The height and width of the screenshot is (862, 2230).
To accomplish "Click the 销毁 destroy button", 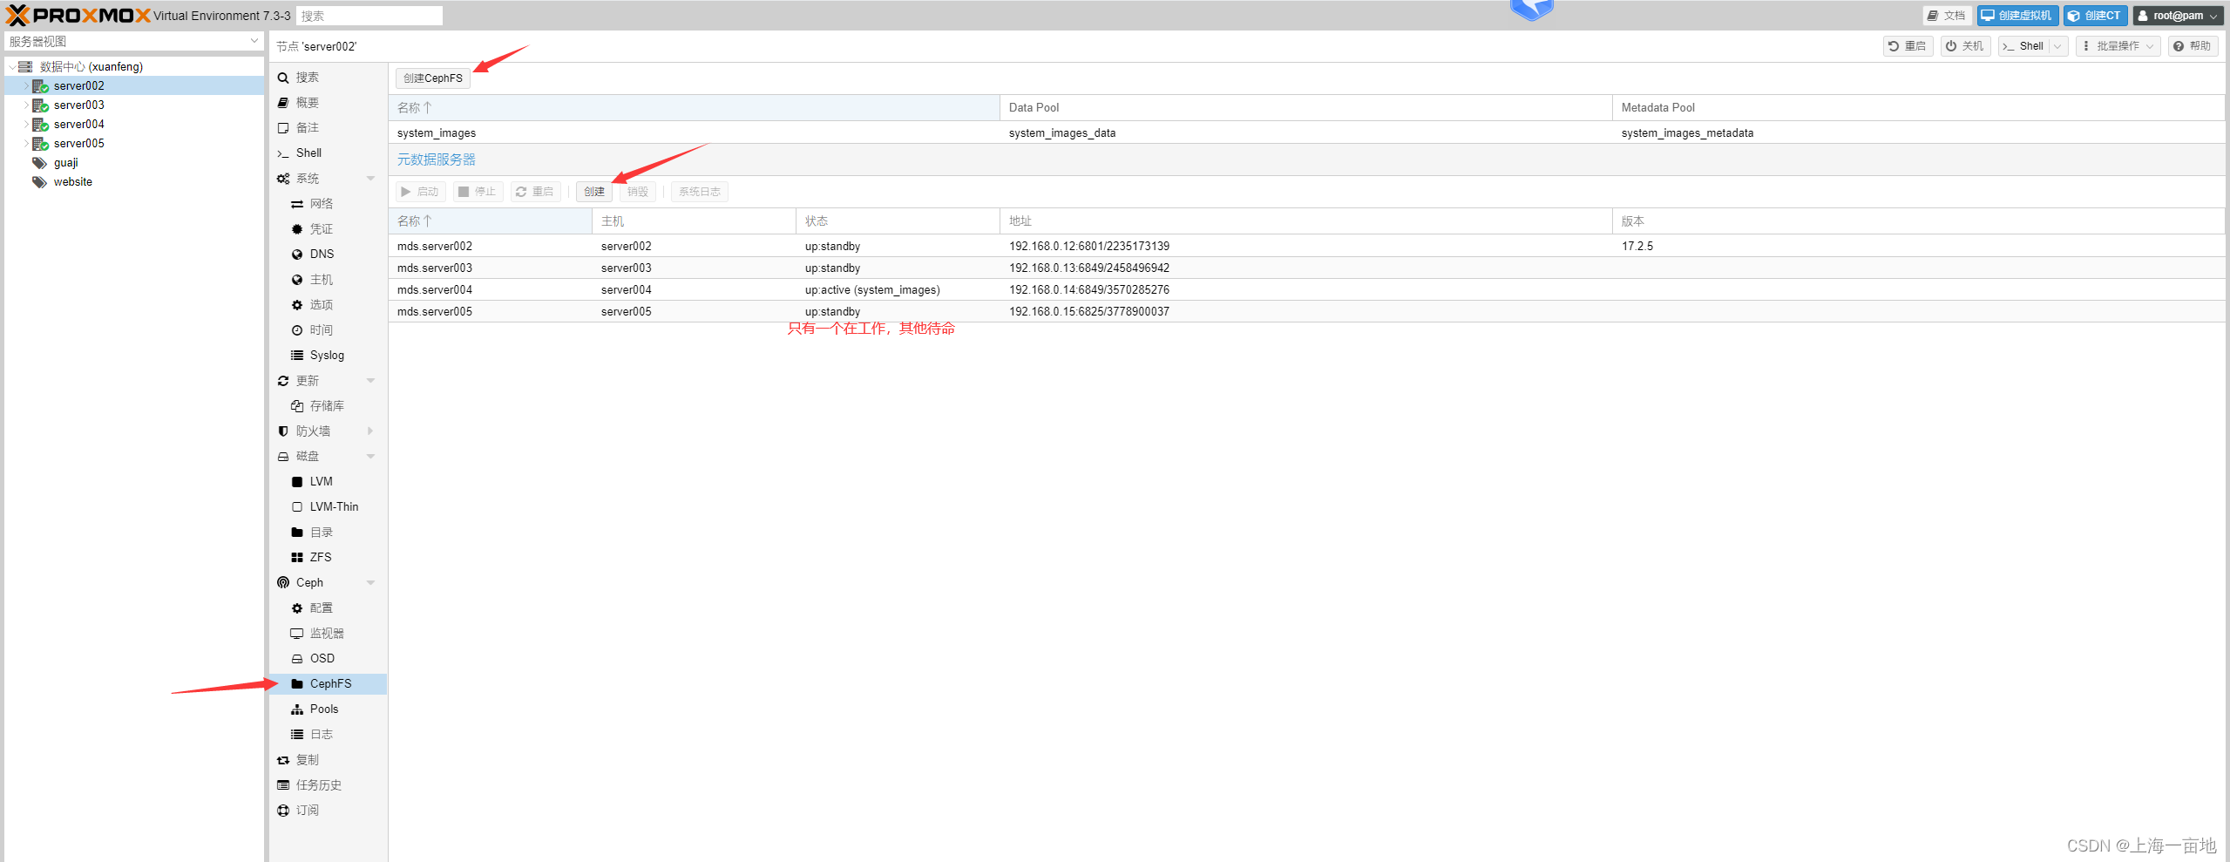I will [638, 192].
